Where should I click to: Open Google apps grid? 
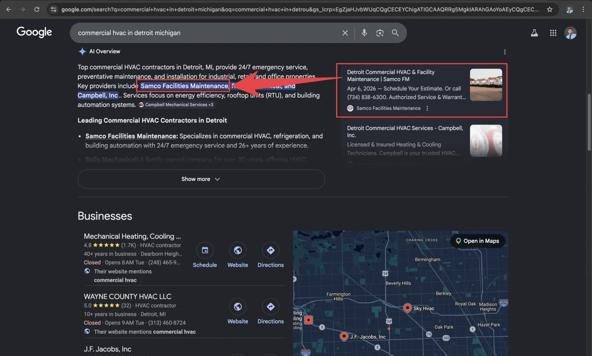pos(553,33)
